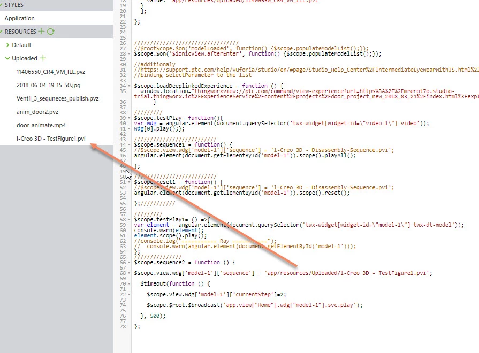
Task: Select l-Creo 3D - TestFigure1.pvi resource
Action: point(51,139)
